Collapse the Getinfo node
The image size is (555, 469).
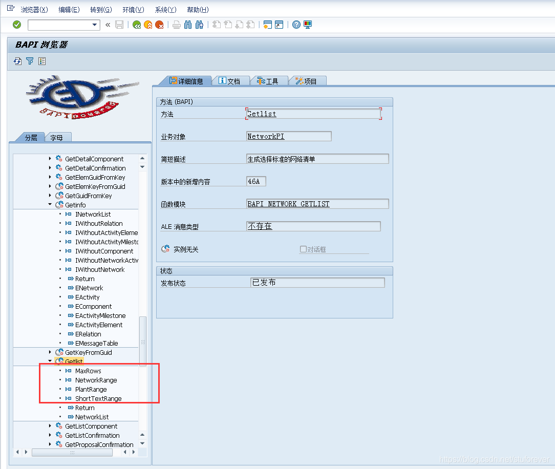(50, 204)
